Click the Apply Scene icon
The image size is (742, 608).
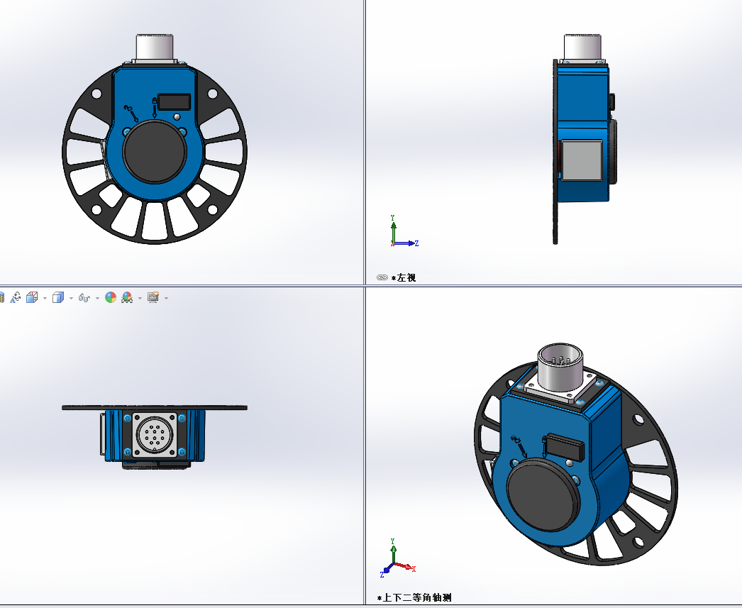127,297
